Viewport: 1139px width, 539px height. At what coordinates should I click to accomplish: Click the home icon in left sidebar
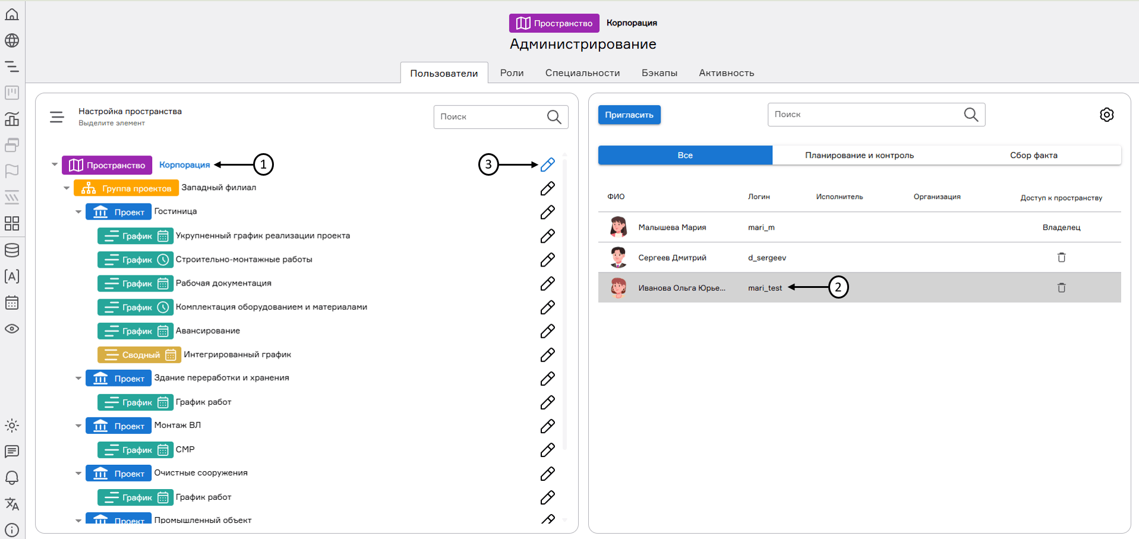point(12,14)
